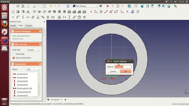Collapse the Constraints panel

(x=40, y=64)
